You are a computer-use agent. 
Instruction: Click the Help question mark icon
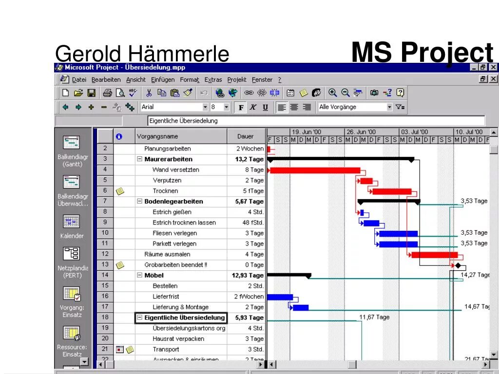coord(400,93)
